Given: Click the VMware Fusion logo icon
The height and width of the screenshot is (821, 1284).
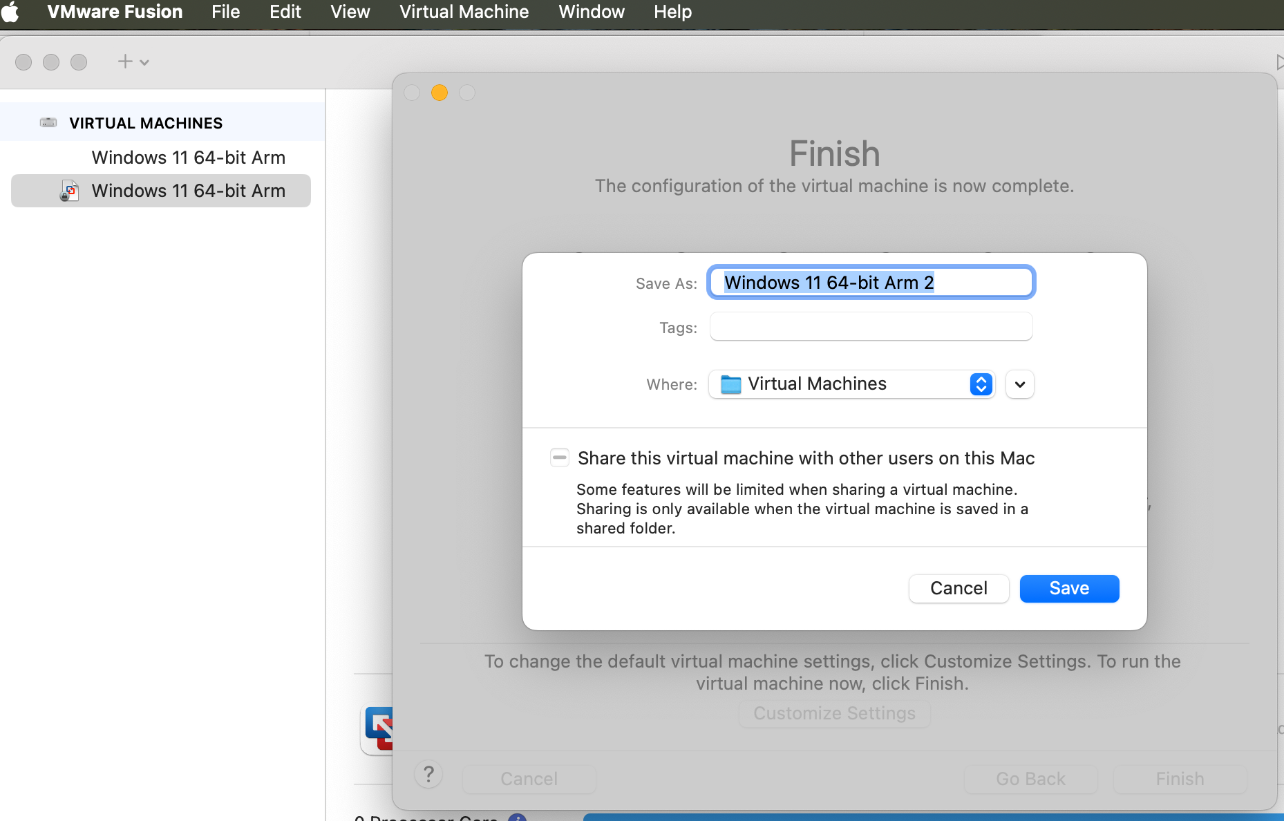Looking at the screenshot, I should (x=378, y=730).
